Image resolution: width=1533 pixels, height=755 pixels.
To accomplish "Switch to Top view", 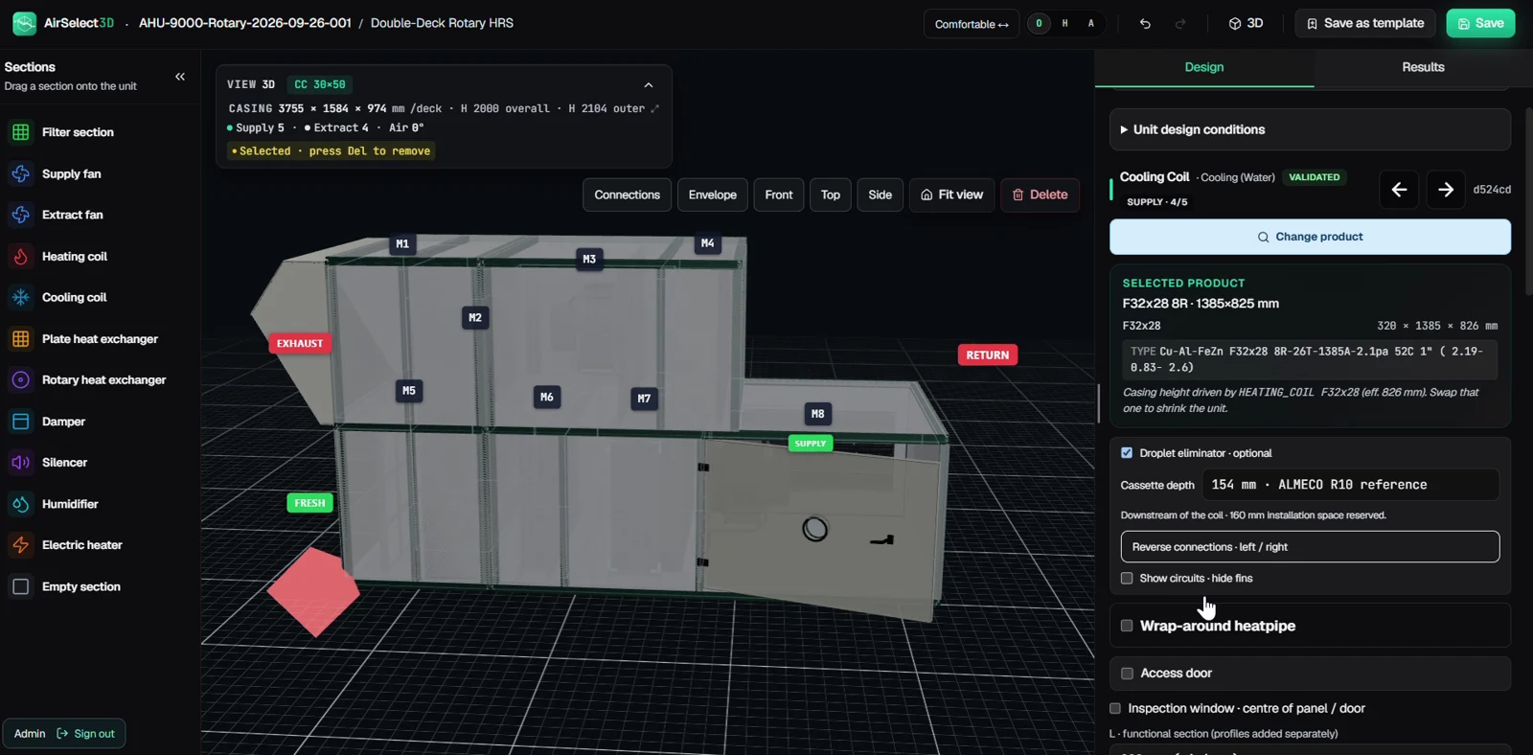I will 831,194.
